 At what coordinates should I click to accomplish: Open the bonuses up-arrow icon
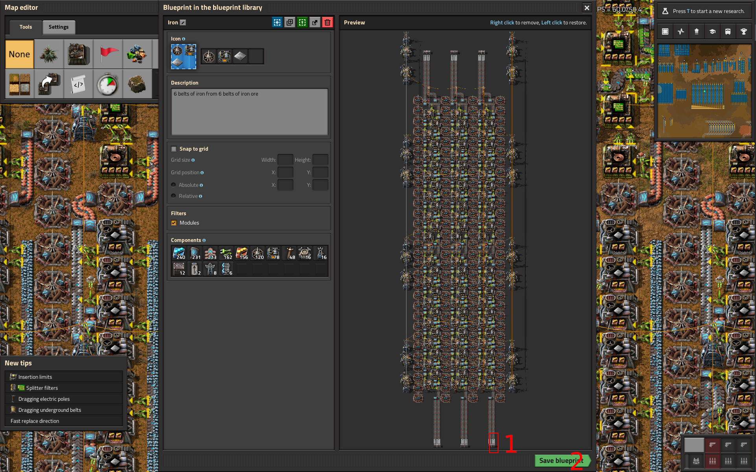[x=697, y=31]
